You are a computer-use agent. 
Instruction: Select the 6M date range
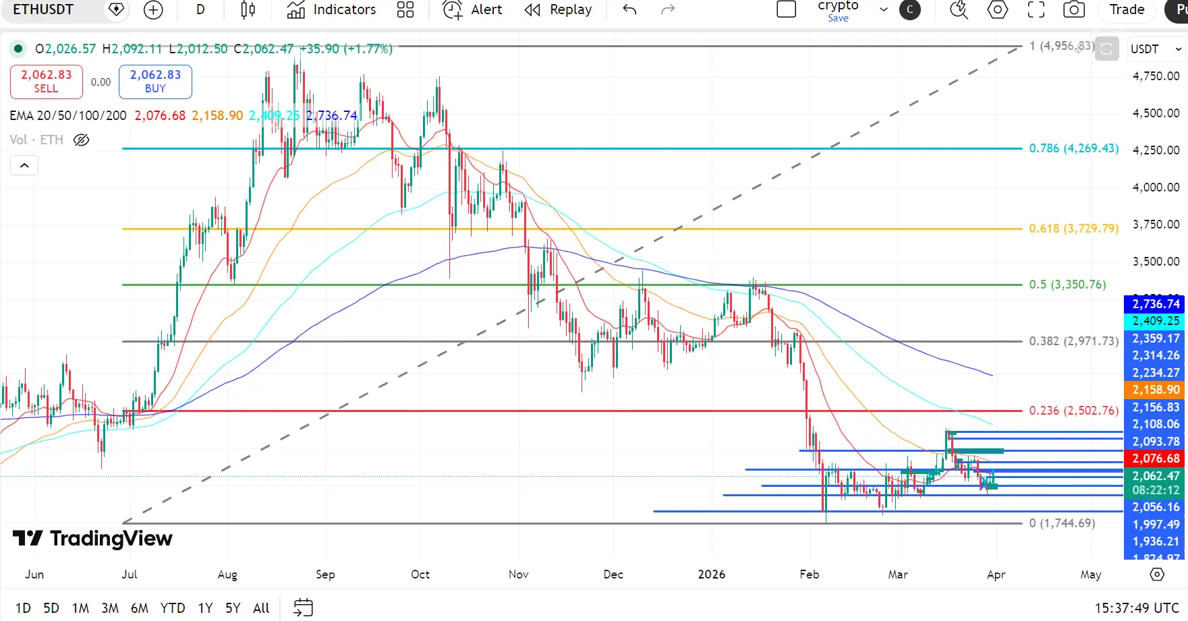click(x=140, y=608)
